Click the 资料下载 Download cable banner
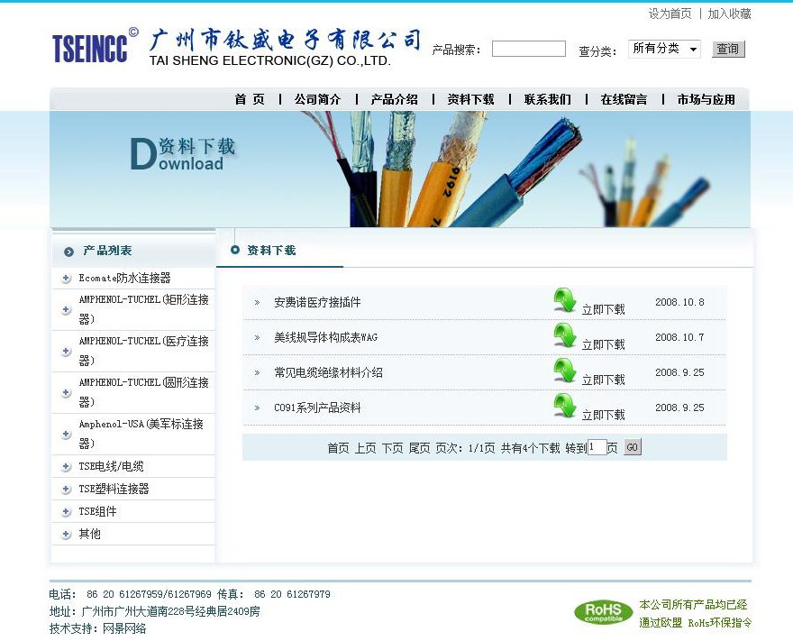This screenshot has width=793, height=641. 399,169
